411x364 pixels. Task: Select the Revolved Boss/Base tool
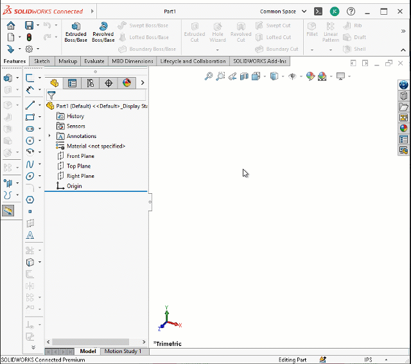click(103, 32)
